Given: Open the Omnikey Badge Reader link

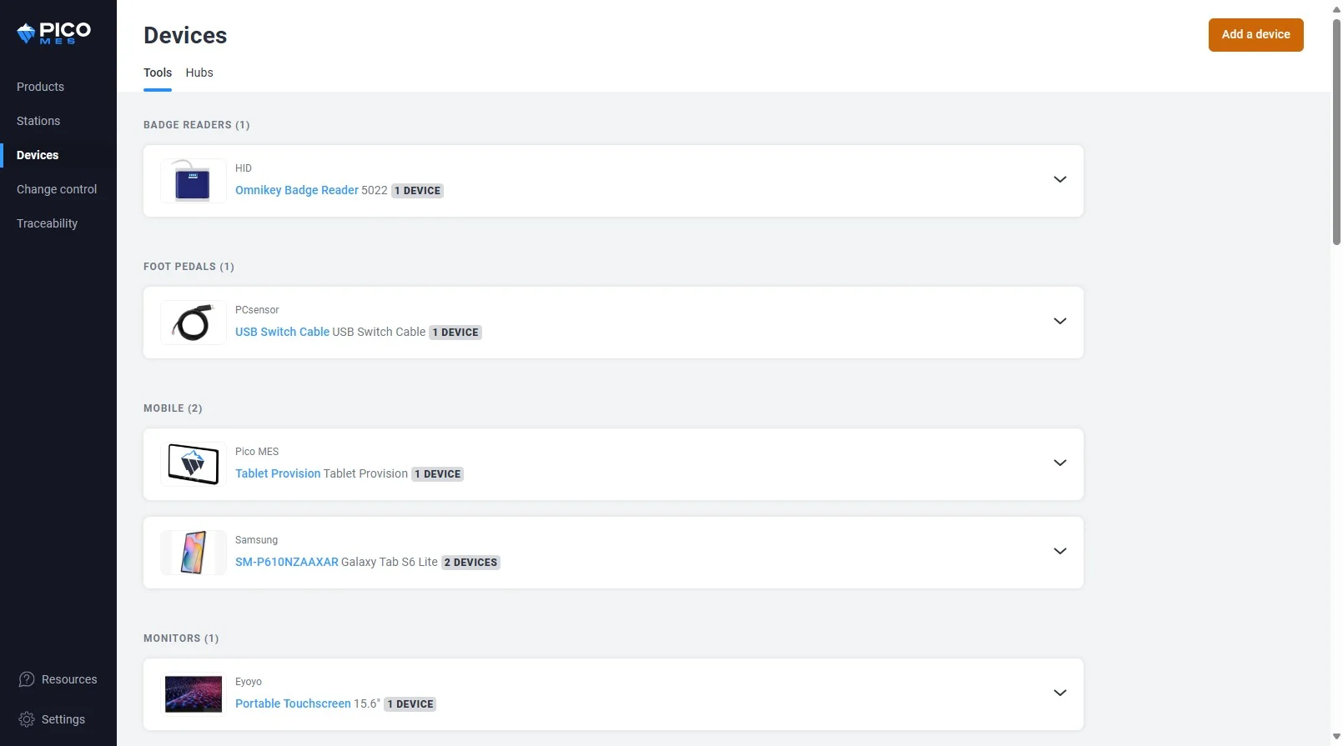Looking at the screenshot, I should (297, 190).
